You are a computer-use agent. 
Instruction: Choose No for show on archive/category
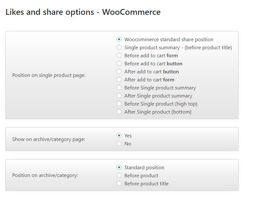(119, 144)
